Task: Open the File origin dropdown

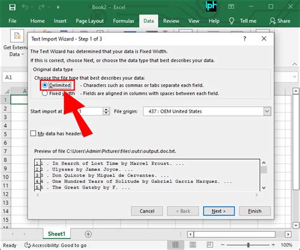Action: point(267,111)
